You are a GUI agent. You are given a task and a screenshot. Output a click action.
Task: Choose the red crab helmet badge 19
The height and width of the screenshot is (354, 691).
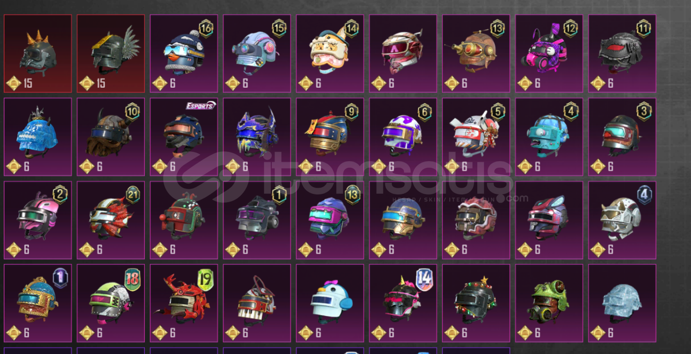tap(184, 303)
